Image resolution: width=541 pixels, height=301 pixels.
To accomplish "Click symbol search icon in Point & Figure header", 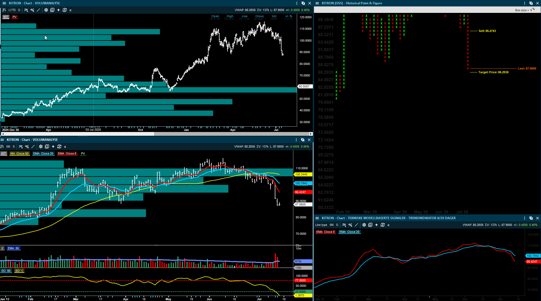I will click(x=531, y=3).
